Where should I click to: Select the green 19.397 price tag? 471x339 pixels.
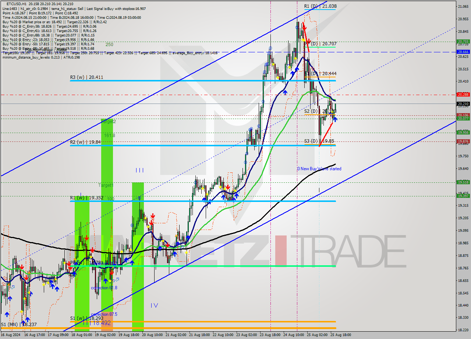[x=463, y=196]
